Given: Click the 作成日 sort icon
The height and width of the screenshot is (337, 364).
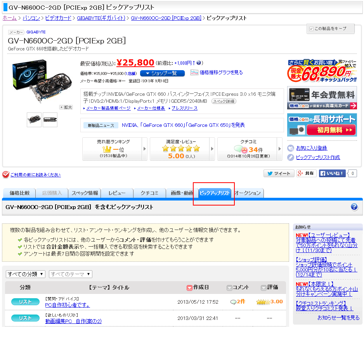Looking at the screenshot, I should click(189, 288).
